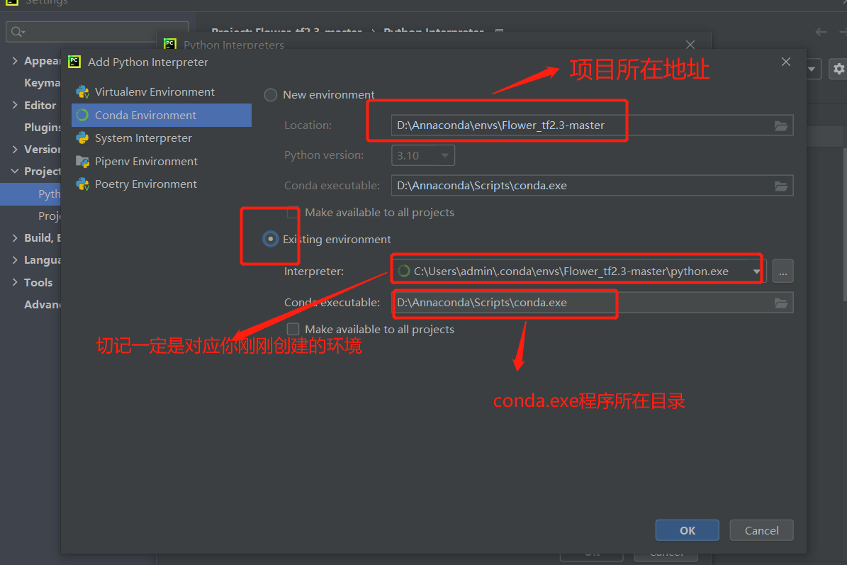Expand the Appearance settings node
The width and height of the screenshot is (847, 565).
click(15, 60)
